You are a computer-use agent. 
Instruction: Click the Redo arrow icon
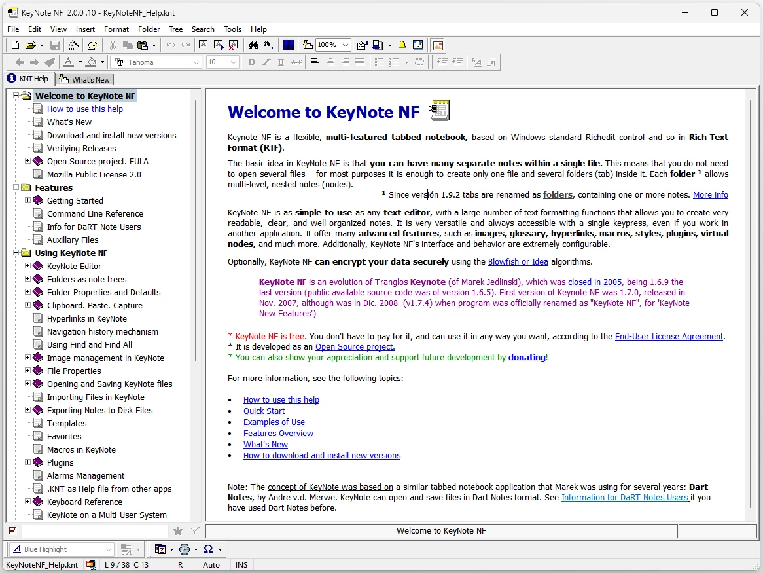coord(185,45)
